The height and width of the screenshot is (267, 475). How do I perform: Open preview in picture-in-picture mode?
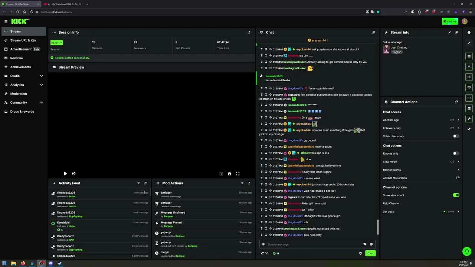coord(221,174)
